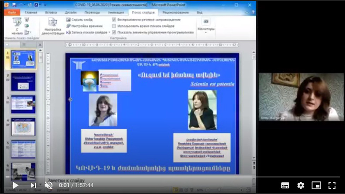Click Скрыть слайд button
The width and height of the screenshot is (345, 194).
point(80,20)
